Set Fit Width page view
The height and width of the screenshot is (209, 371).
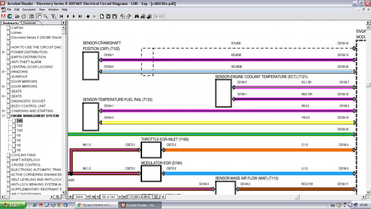tap(114, 16)
